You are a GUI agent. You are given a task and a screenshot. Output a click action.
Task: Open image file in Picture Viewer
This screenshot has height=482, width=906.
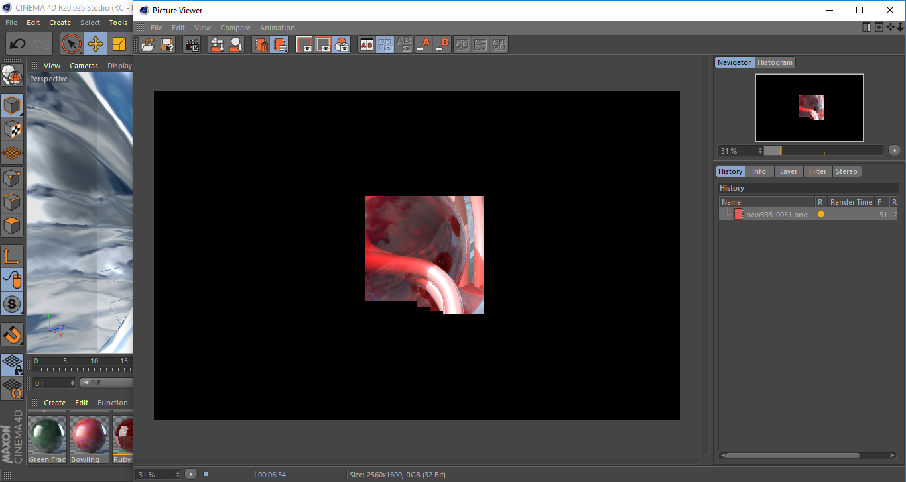(x=149, y=44)
